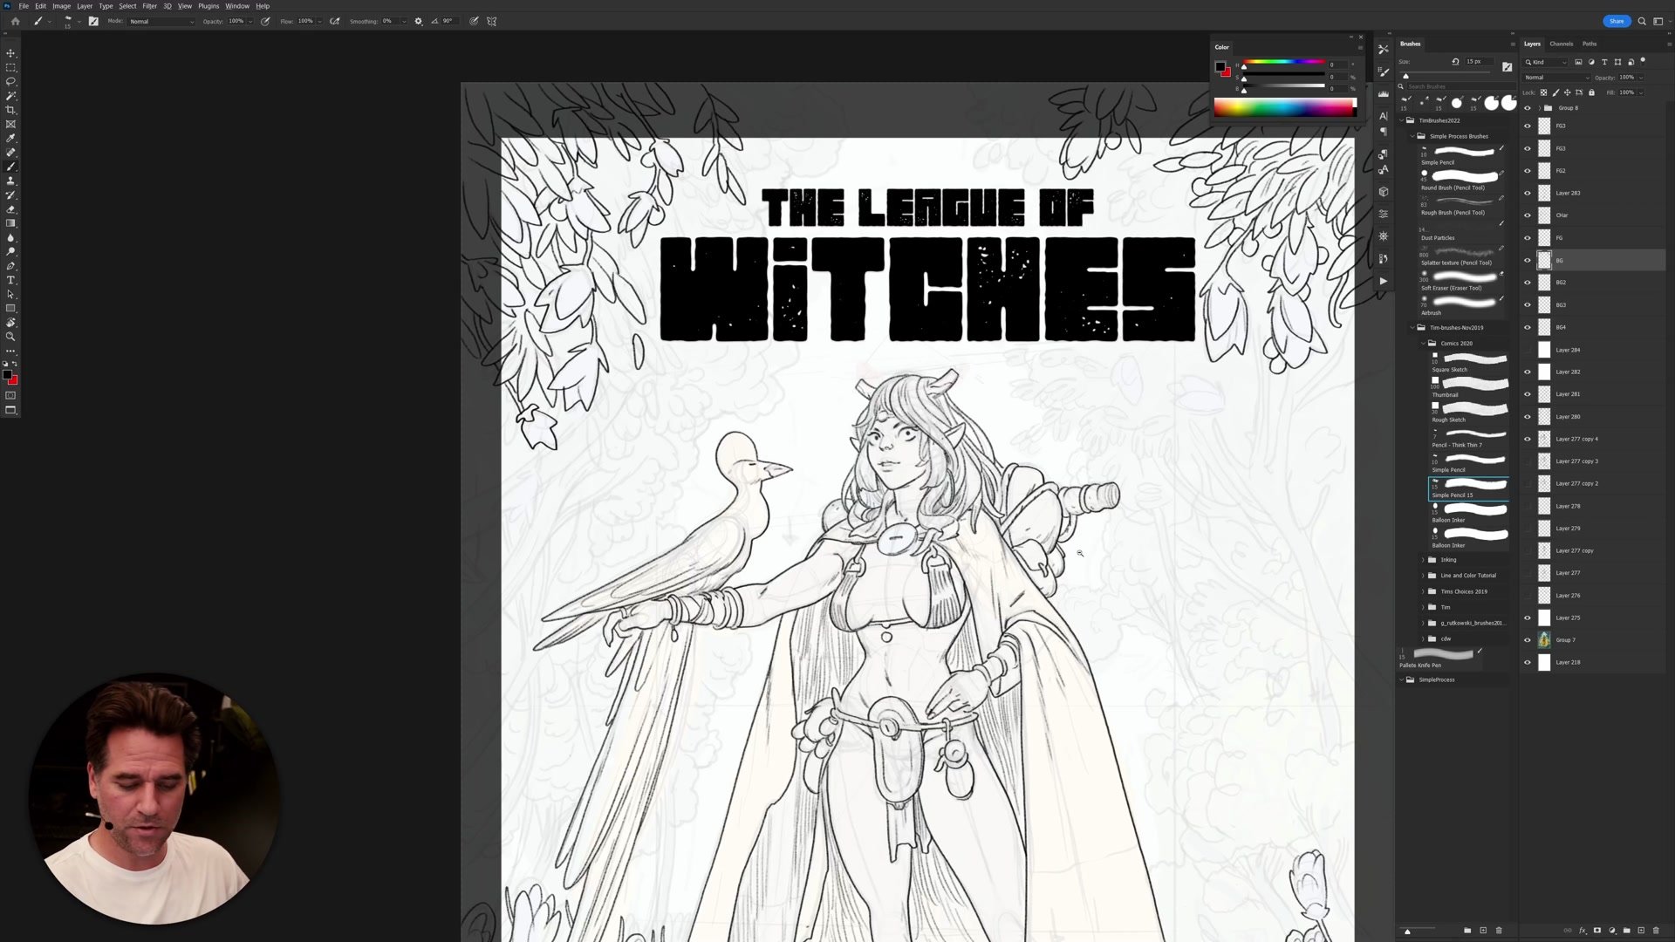Open the Filter menu

[149, 6]
